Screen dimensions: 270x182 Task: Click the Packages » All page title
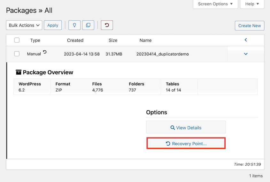(x=29, y=11)
